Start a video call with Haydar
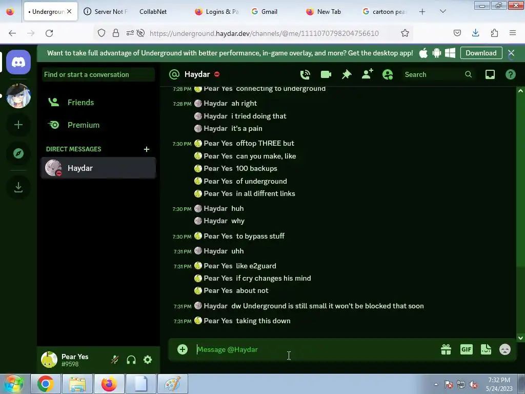The height and width of the screenshot is (394, 525). 326,74
